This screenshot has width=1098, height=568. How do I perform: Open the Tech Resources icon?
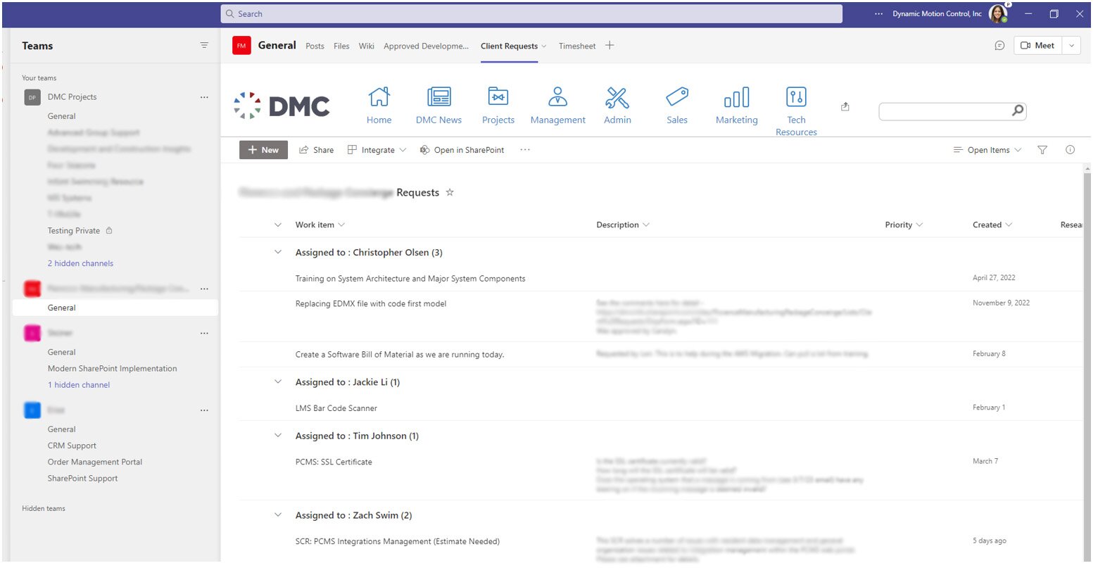click(796, 97)
